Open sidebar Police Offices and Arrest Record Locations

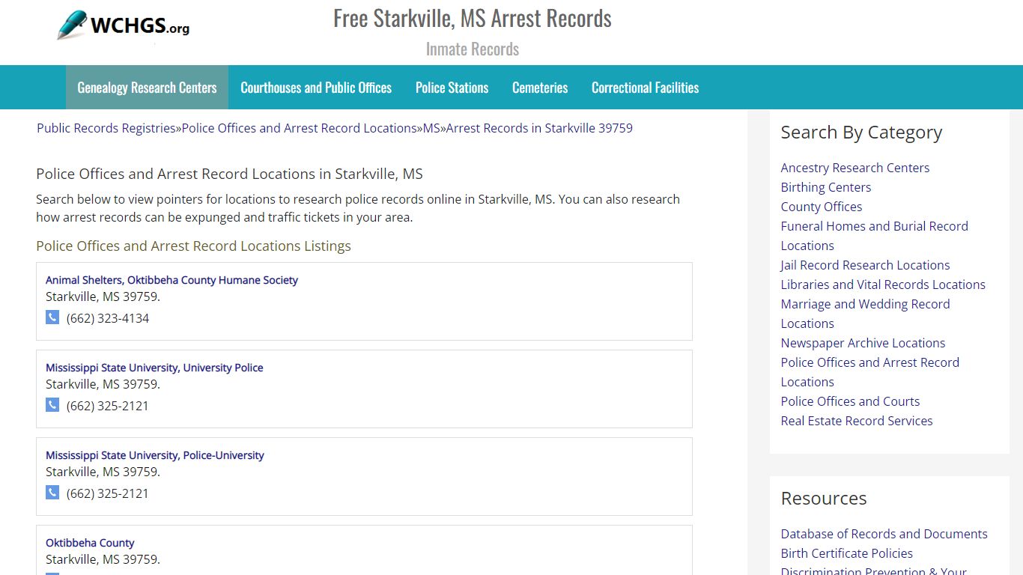[870, 372]
